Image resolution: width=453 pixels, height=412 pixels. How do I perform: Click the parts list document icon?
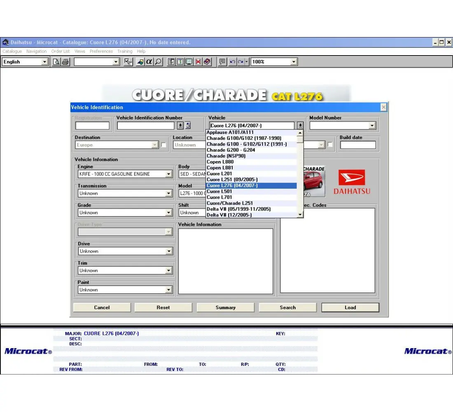coord(171,62)
